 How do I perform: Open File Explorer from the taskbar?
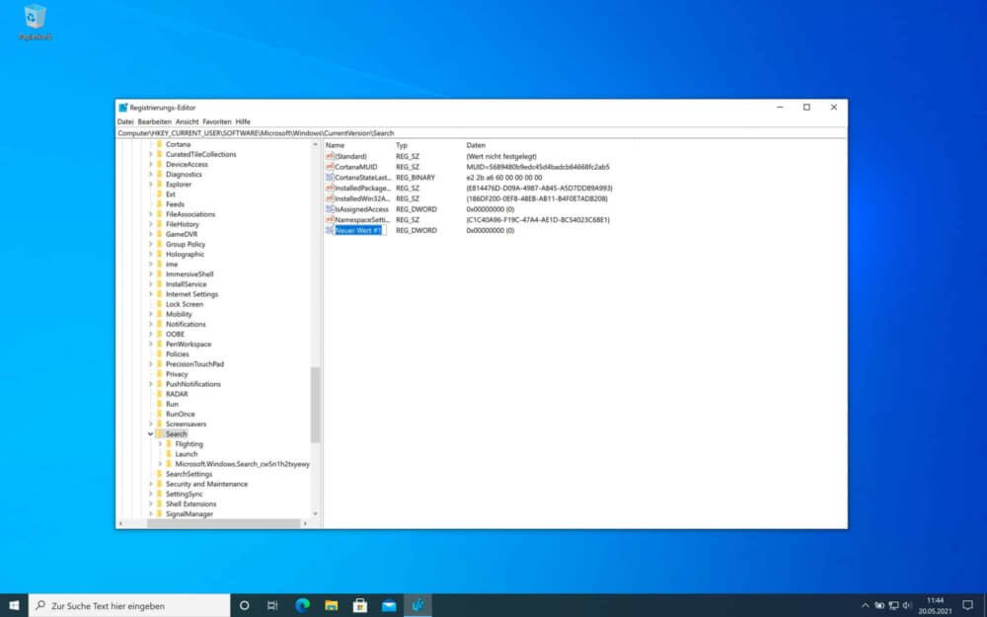pyautogui.click(x=331, y=605)
